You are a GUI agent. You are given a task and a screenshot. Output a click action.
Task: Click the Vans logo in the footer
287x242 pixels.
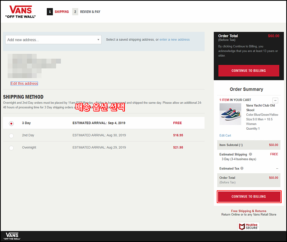[x=12, y=236]
